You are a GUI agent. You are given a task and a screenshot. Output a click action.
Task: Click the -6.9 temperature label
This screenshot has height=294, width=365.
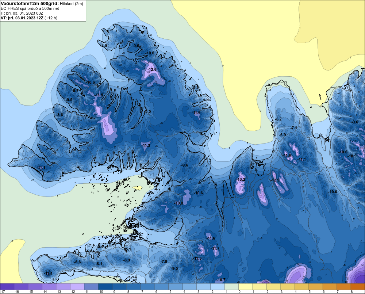coord(283,135)
